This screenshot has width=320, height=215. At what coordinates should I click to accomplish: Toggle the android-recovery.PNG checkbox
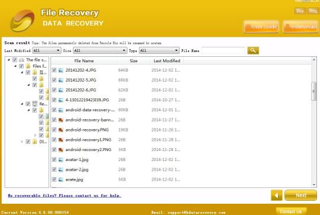[54, 130]
